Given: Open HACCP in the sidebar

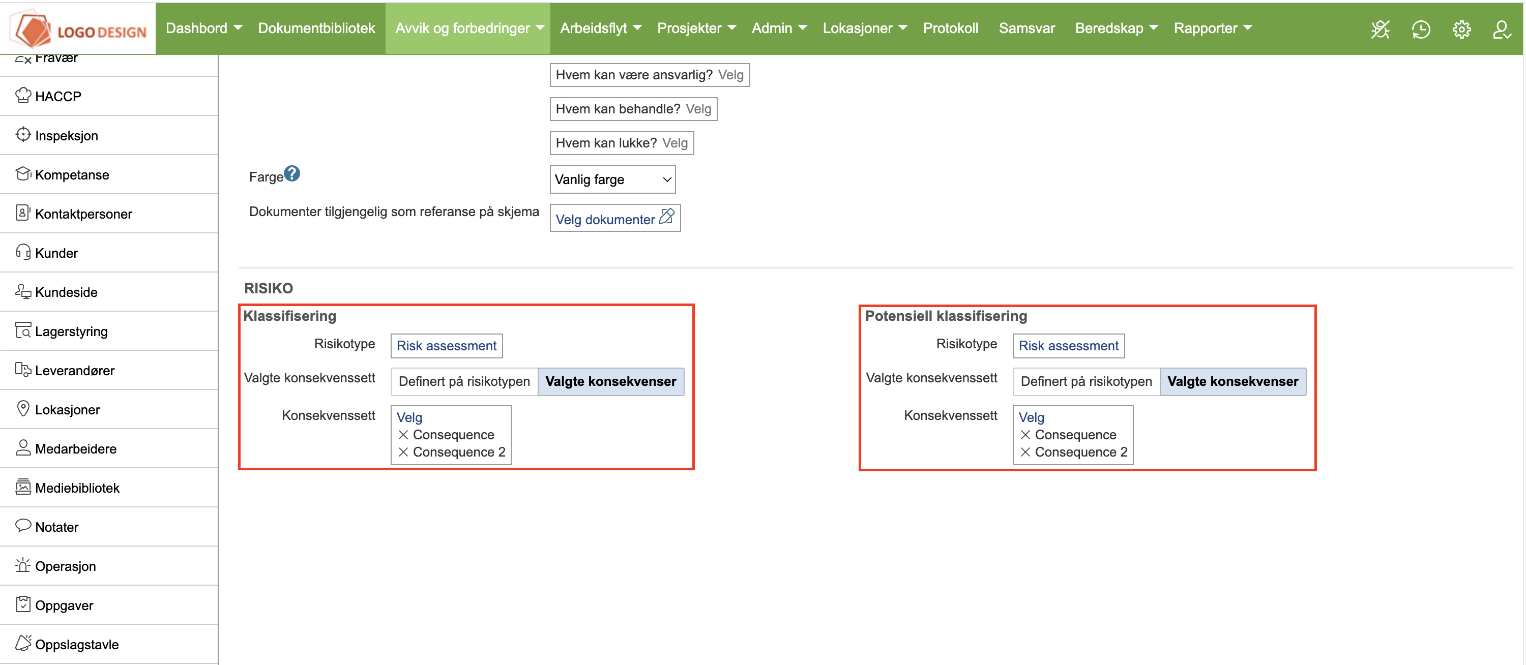Looking at the screenshot, I should click(x=57, y=96).
